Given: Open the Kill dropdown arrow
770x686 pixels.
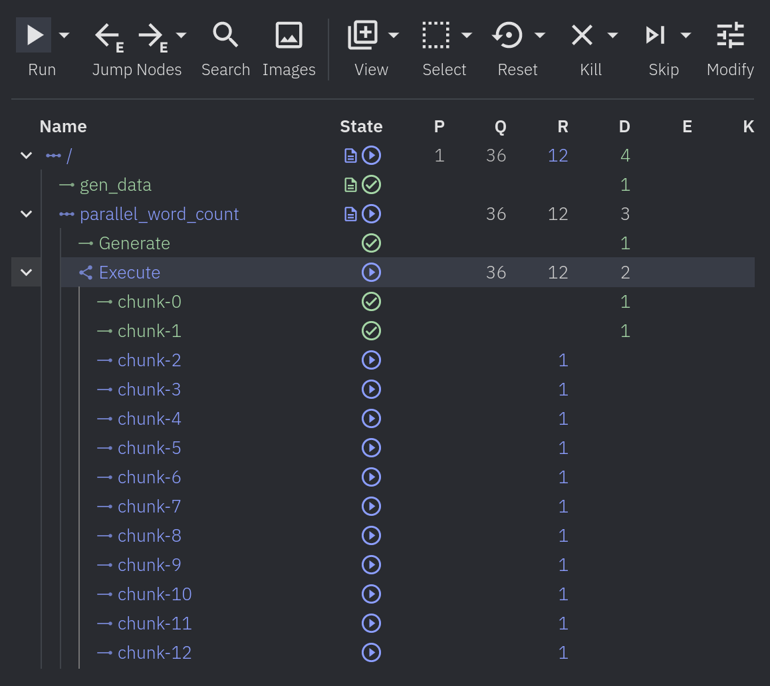Looking at the screenshot, I should click(x=612, y=35).
